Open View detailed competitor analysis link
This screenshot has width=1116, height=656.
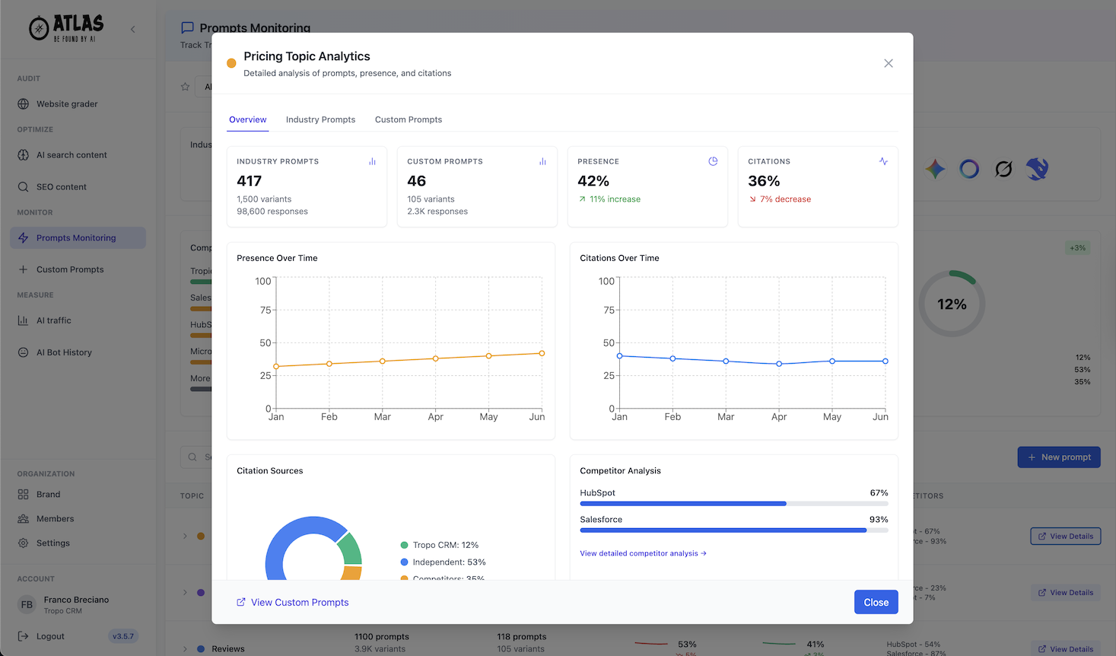(643, 553)
